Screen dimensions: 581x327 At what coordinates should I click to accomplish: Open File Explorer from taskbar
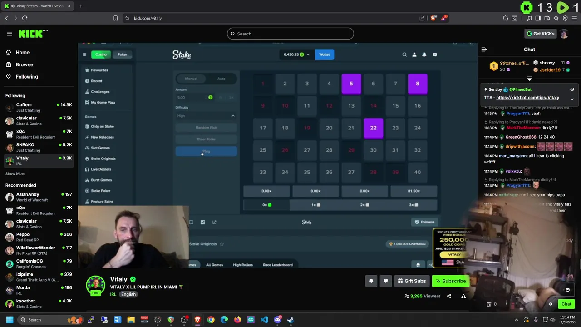point(131,320)
